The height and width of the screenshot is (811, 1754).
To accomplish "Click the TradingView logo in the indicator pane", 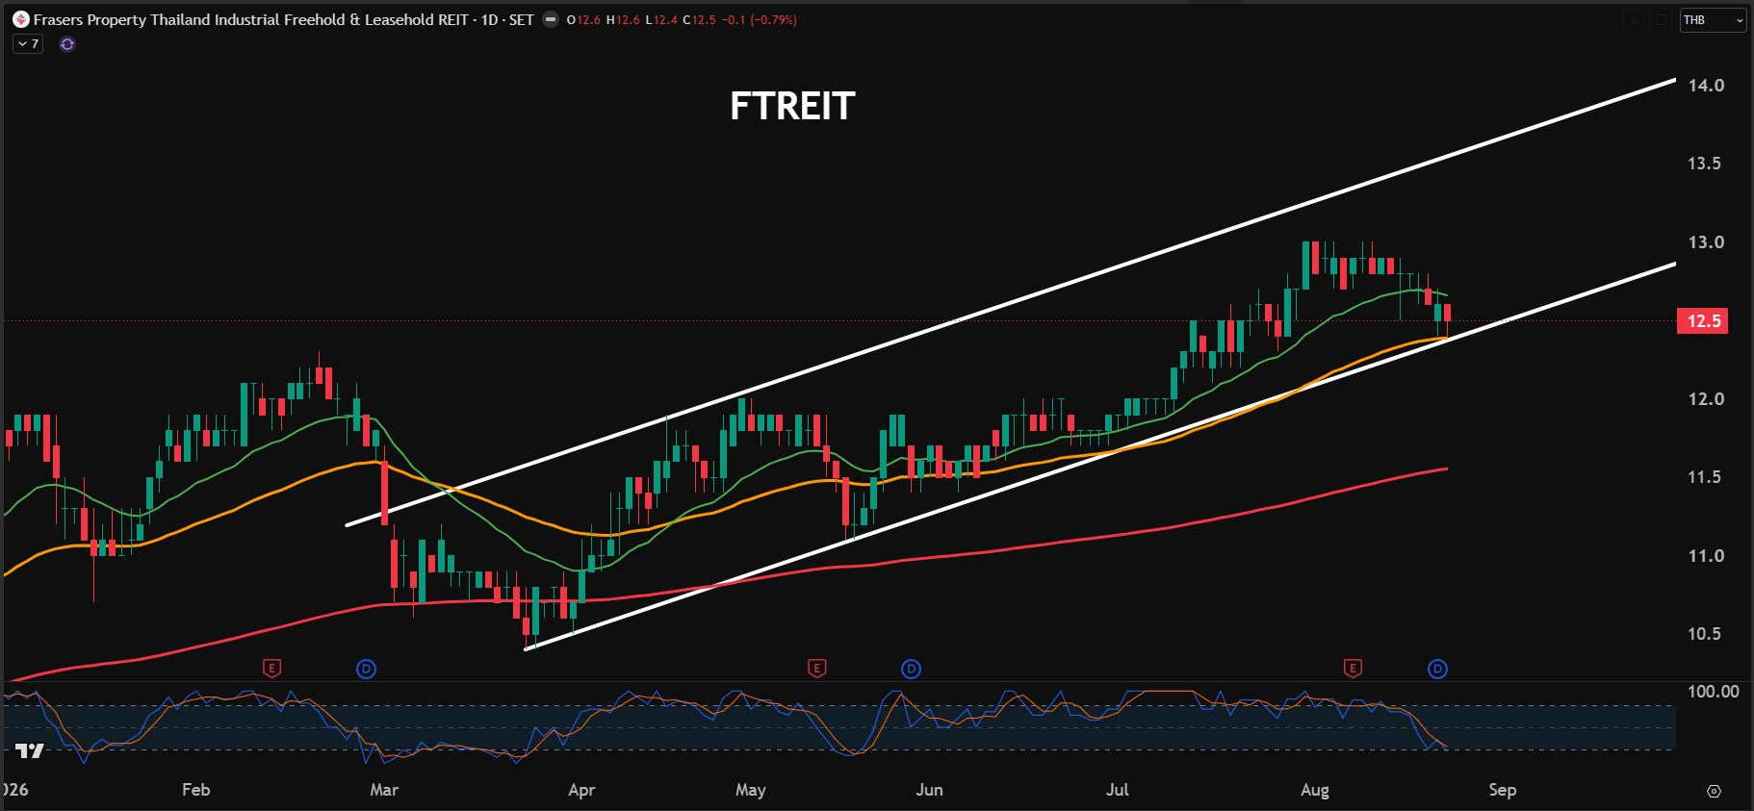I will click(x=30, y=750).
